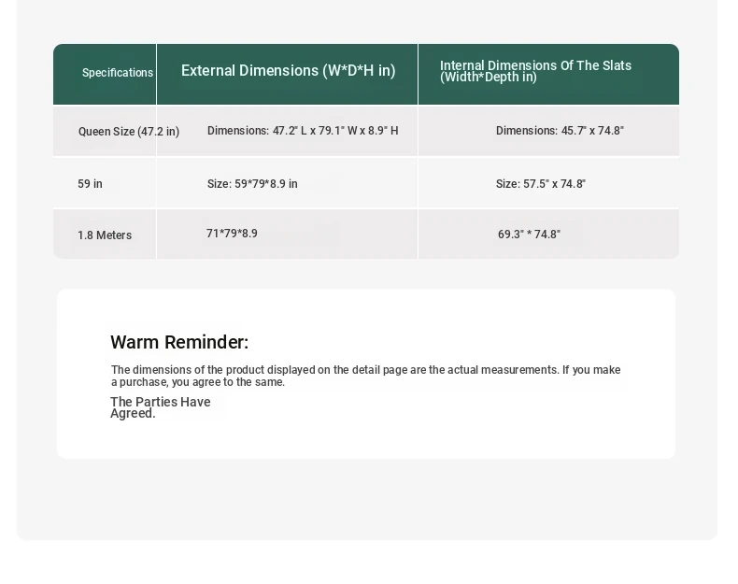
Task: Select the External Dimensions (W*D*H in) header
Action: [288, 71]
